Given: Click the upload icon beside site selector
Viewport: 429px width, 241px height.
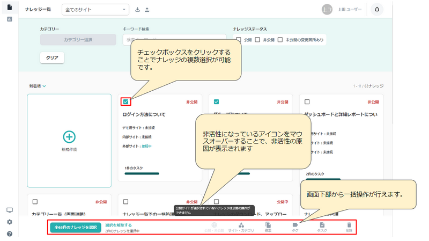Looking at the screenshot, I should pyautogui.click(x=147, y=10).
